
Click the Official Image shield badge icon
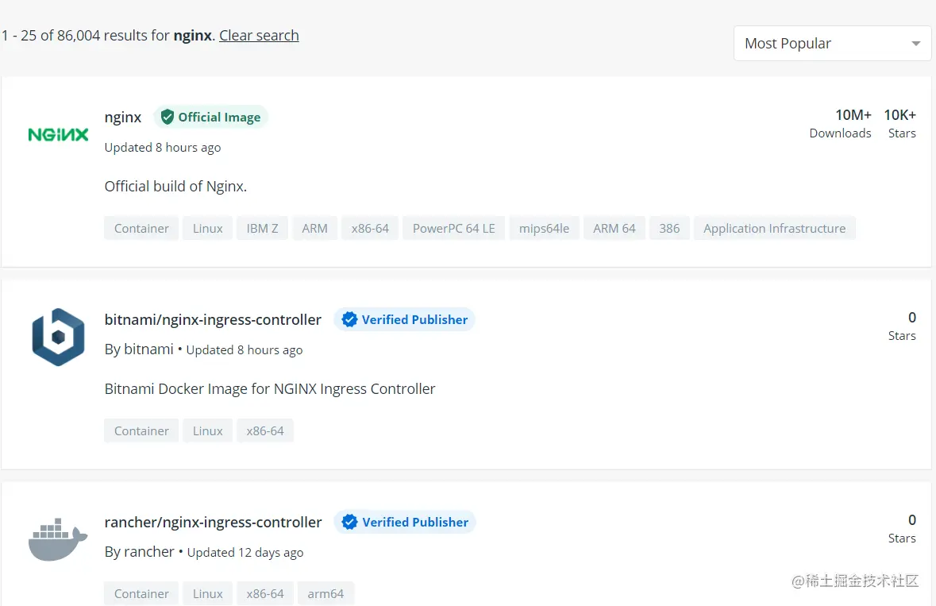pyautogui.click(x=168, y=117)
